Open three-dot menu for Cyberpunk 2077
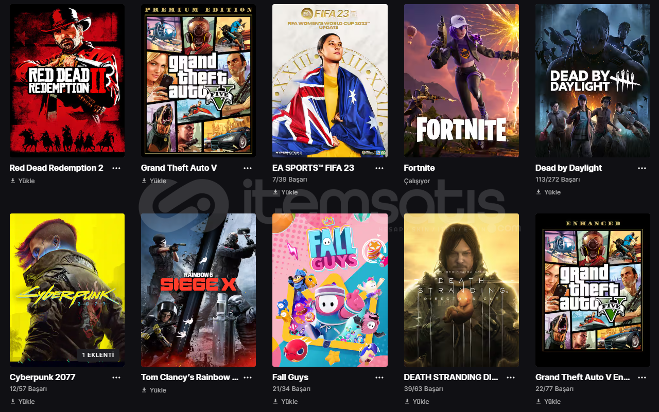This screenshot has height=412, width=659. (116, 378)
